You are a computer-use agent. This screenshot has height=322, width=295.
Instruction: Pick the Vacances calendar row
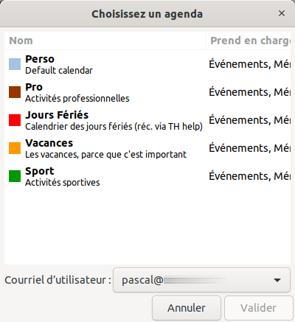(147, 148)
